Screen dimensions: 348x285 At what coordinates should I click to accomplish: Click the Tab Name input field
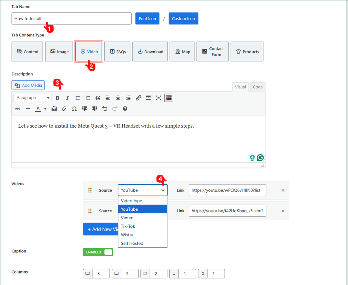[x=71, y=19]
